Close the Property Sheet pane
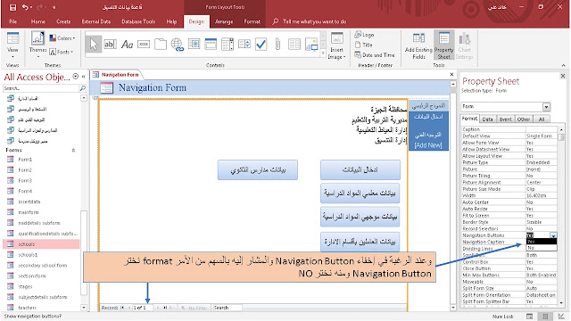 coord(563,76)
